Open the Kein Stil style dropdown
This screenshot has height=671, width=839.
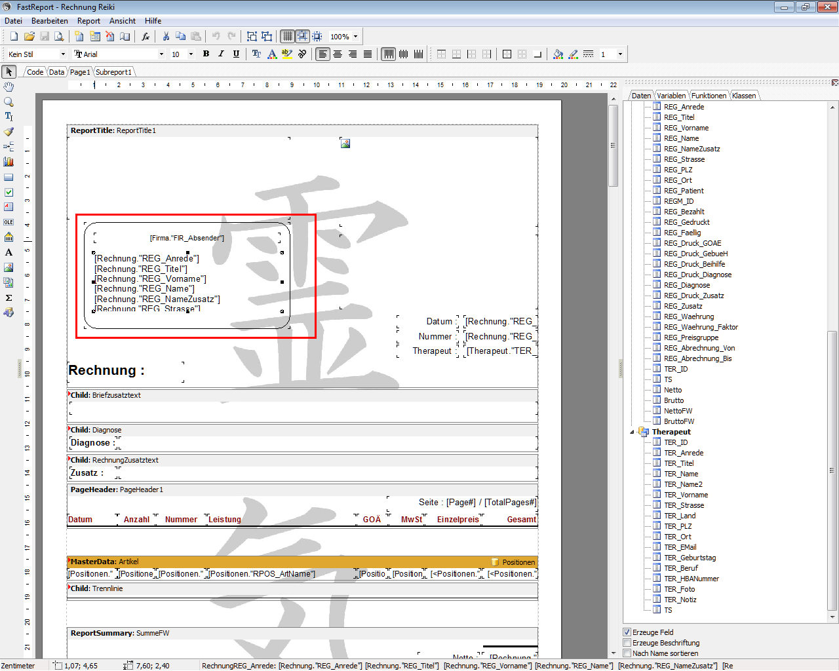(63, 54)
